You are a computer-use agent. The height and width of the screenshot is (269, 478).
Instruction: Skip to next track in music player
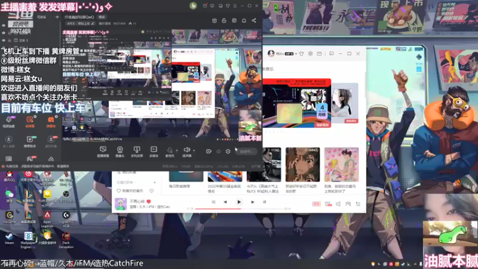coord(252,202)
